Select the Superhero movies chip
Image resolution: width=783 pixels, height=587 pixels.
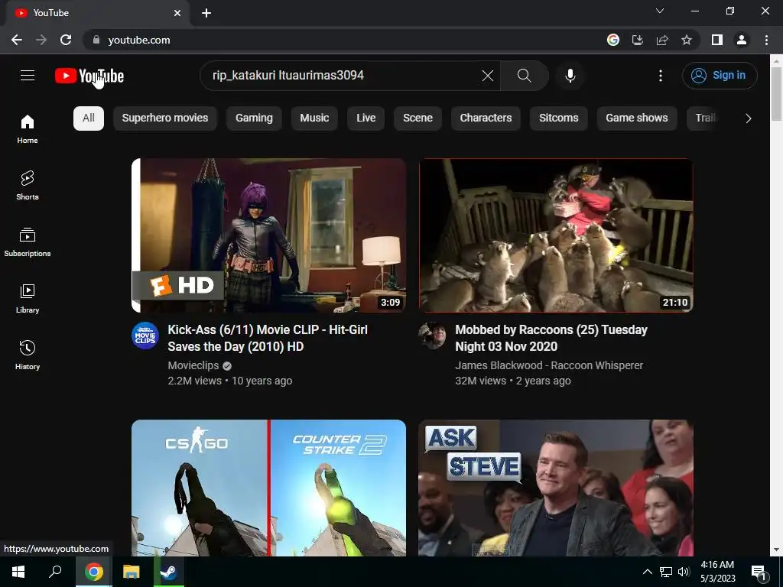165,118
